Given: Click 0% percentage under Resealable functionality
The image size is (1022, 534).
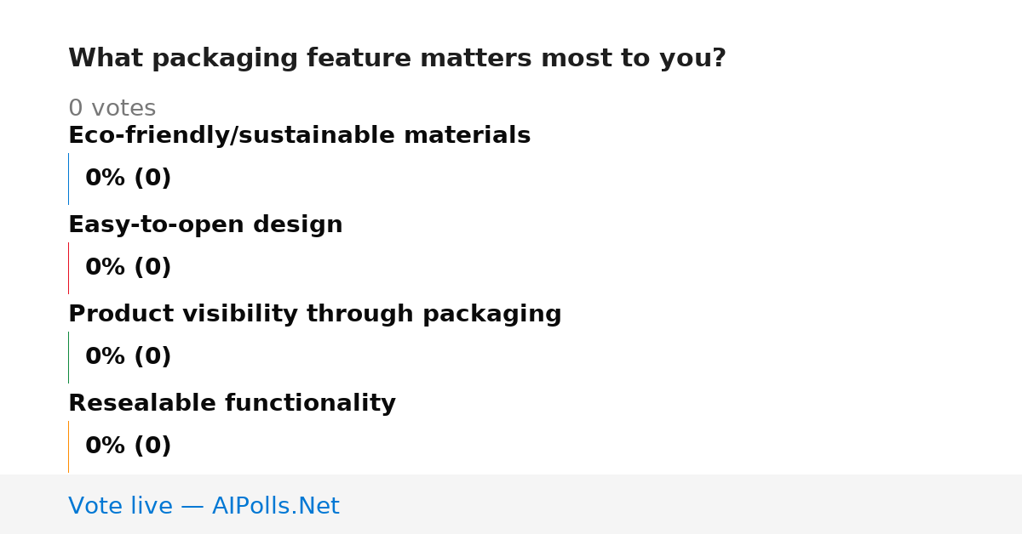Looking at the screenshot, I should pos(106,446).
